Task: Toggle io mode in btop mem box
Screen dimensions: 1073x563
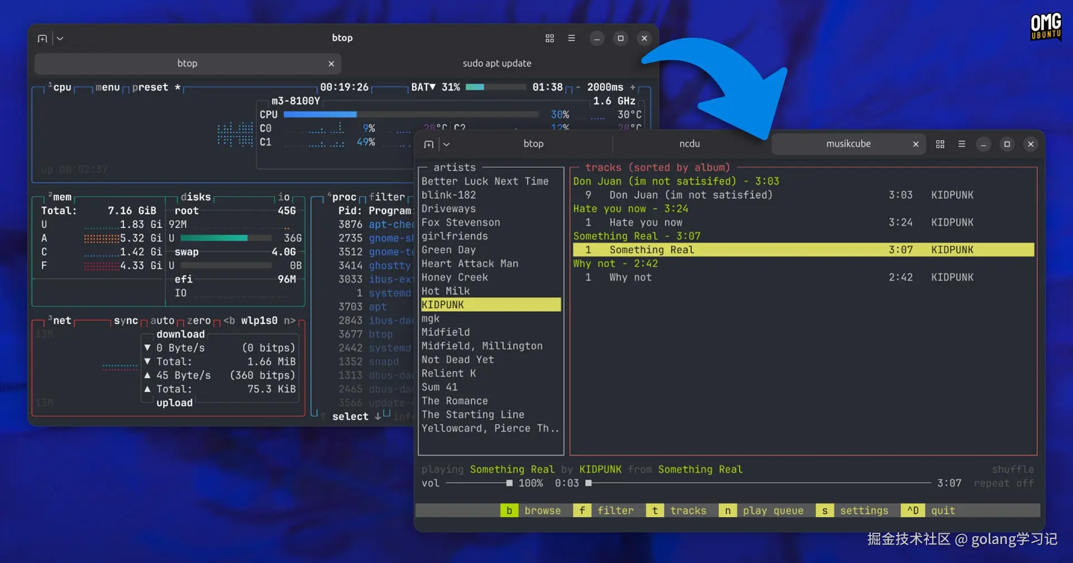Action: point(284,197)
